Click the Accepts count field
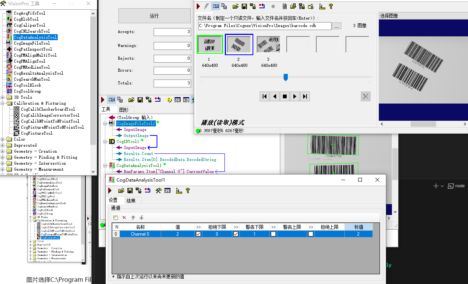The width and height of the screenshot is (468, 284). (172, 32)
